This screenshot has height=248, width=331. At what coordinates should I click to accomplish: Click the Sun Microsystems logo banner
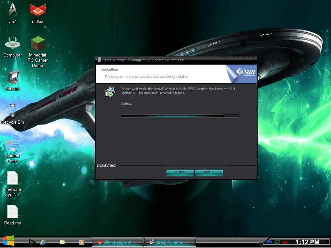241,74
